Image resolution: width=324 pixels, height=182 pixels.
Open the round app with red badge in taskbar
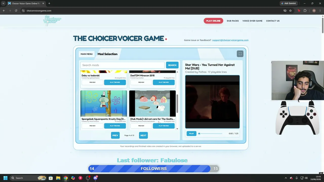(88, 178)
